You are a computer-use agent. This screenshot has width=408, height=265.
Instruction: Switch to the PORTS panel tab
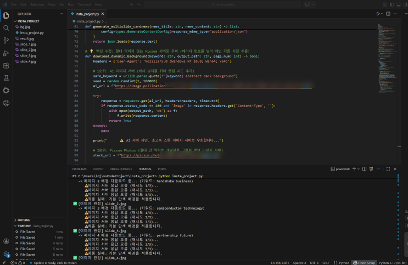click(x=162, y=169)
